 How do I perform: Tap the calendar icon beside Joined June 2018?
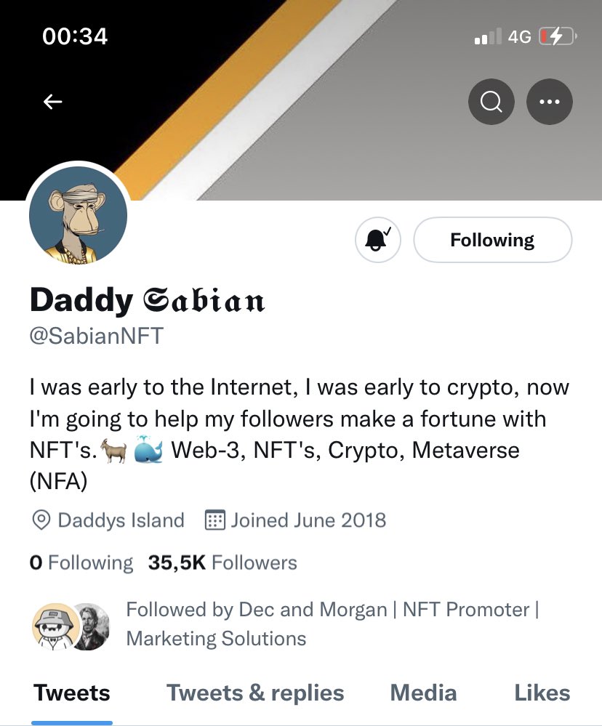point(215,520)
